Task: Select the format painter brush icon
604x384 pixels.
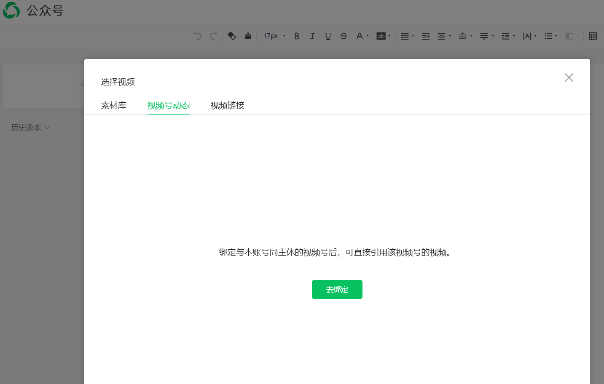Action: click(x=248, y=36)
